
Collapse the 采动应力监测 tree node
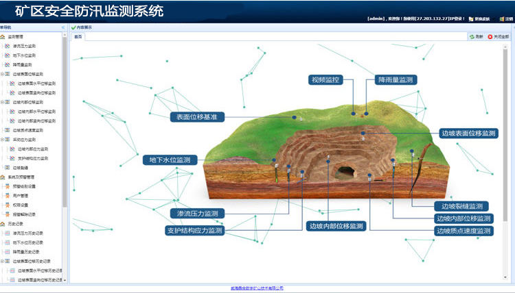3,140
